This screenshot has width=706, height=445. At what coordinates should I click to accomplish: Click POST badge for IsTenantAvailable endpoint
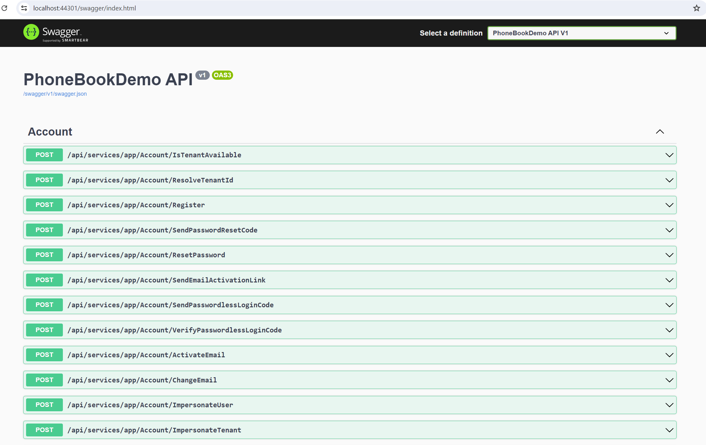pyautogui.click(x=44, y=155)
